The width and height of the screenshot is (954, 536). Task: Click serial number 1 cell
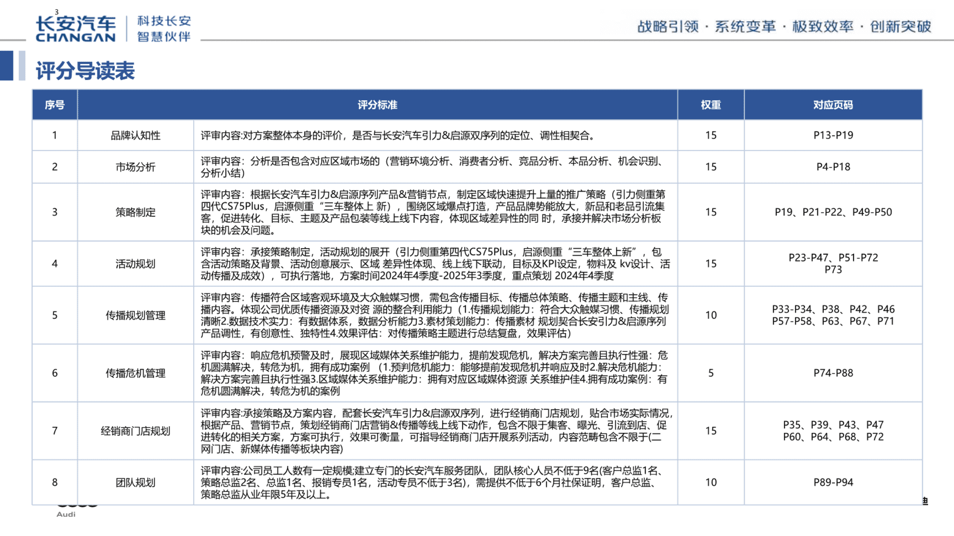click(x=55, y=135)
